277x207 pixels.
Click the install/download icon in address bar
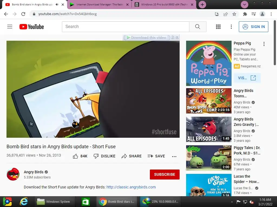tap(217, 14)
